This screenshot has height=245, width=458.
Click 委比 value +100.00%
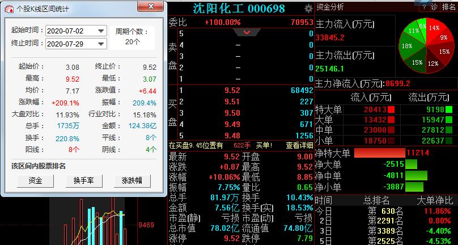223,22
